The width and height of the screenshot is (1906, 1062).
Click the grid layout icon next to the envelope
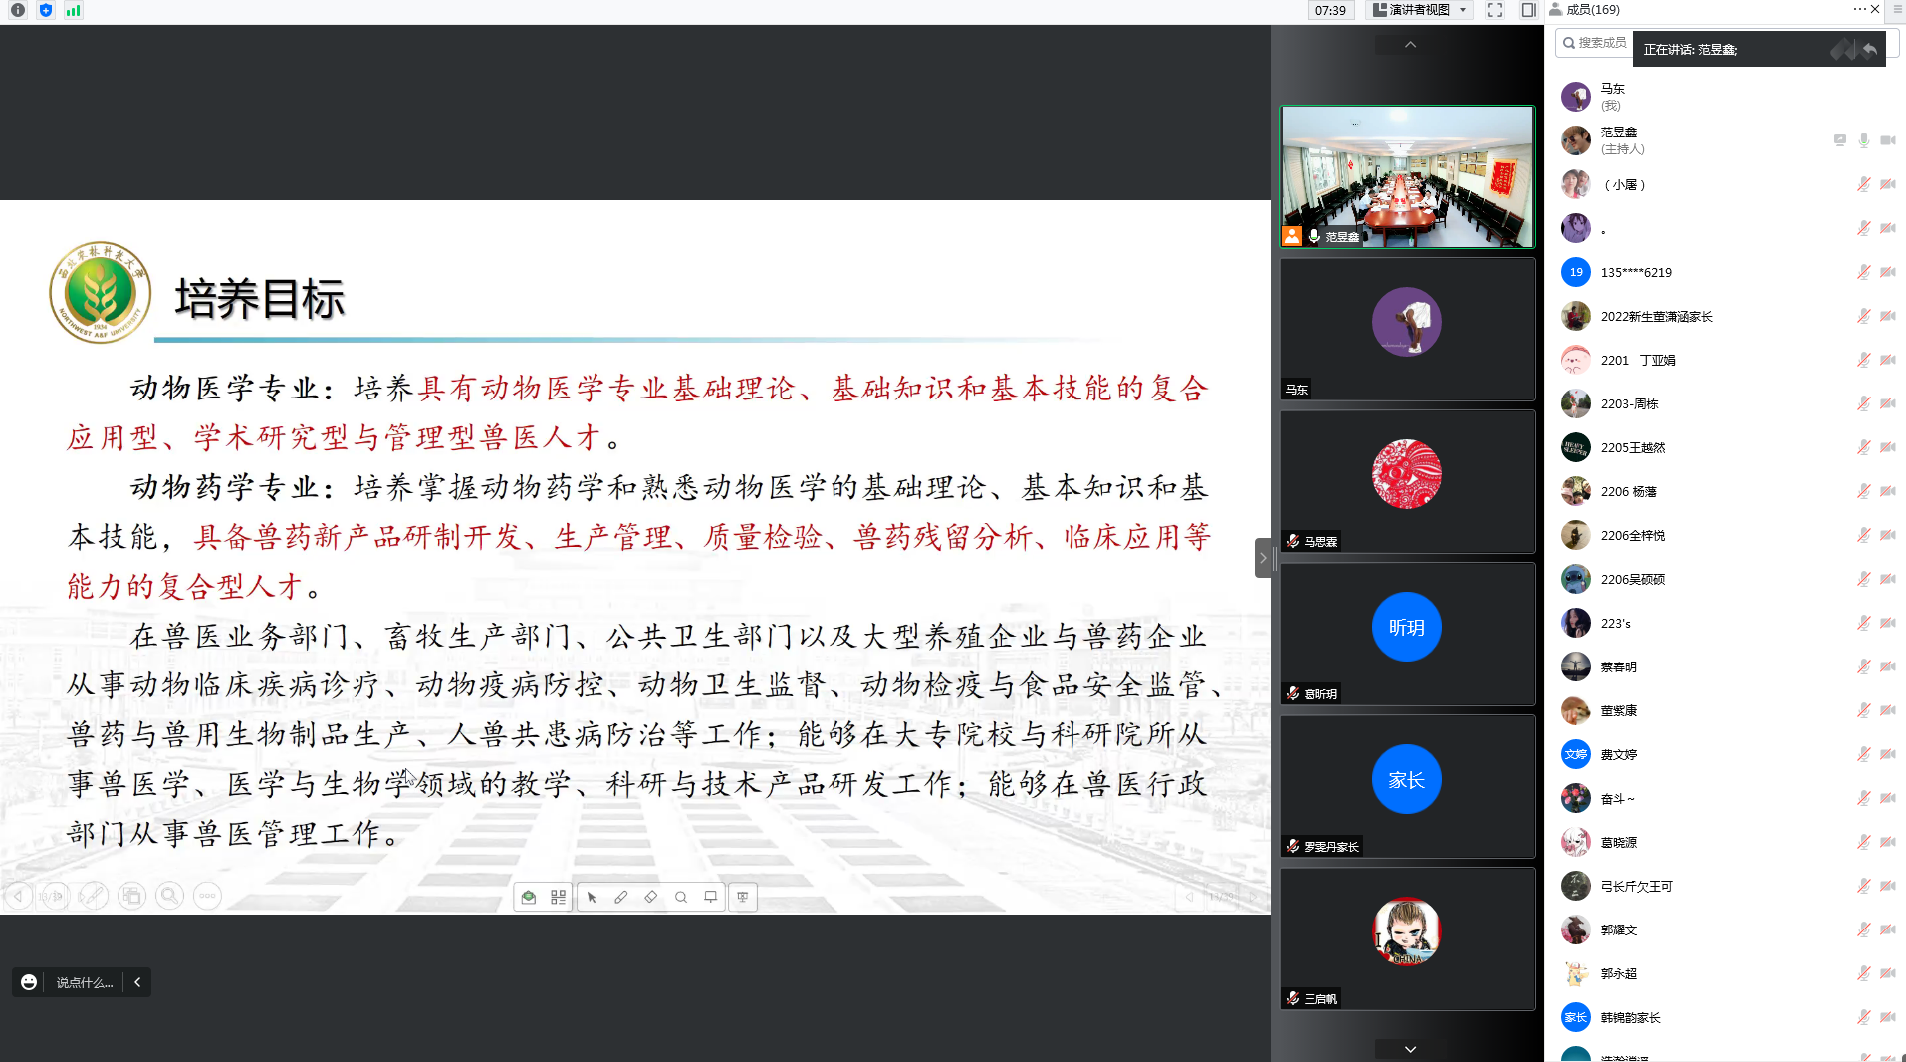point(558,897)
